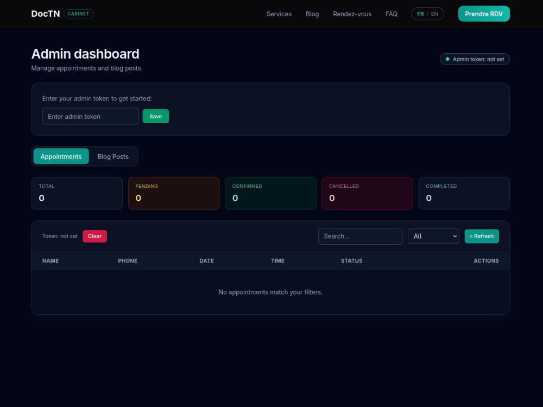This screenshot has height=407, width=543.
Task: Focus the Enter admin token field
Action: point(90,116)
